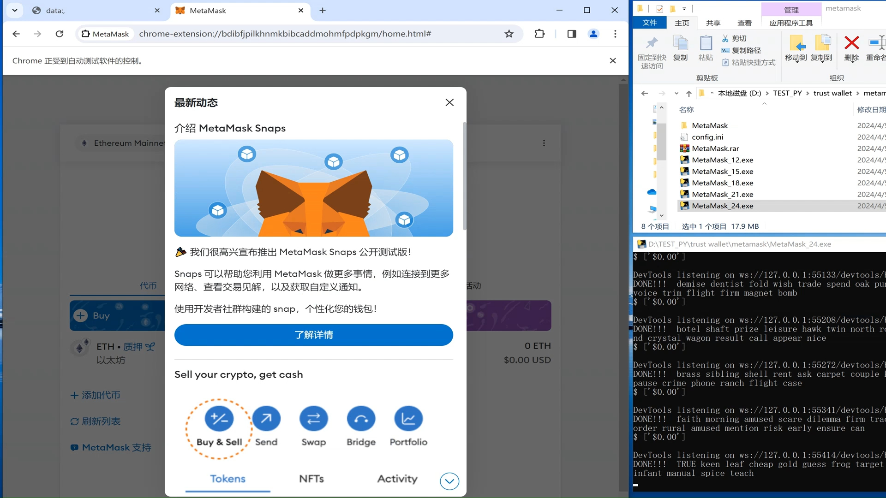The height and width of the screenshot is (498, 886).
Task: Click the three-dot menu icon on account
Action: coord(544,143)
